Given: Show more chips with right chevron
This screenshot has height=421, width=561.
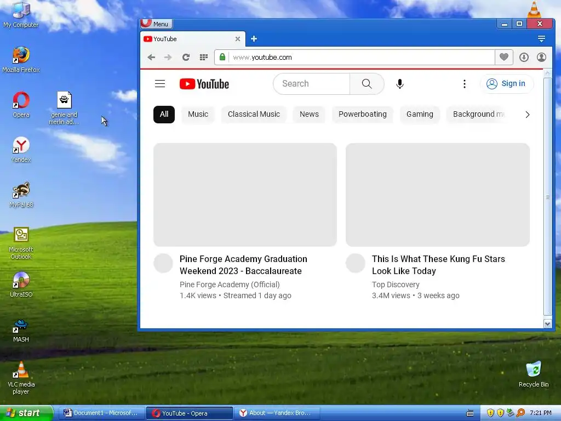Looking at the screenshot, I should (x=527, y=115).
